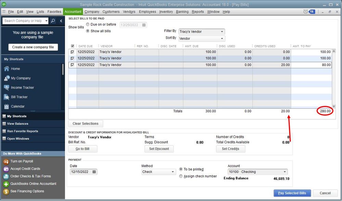Open the payment date calendar picker
The image size is (342, 201).
pyautogui.click(x=94, y=172)
